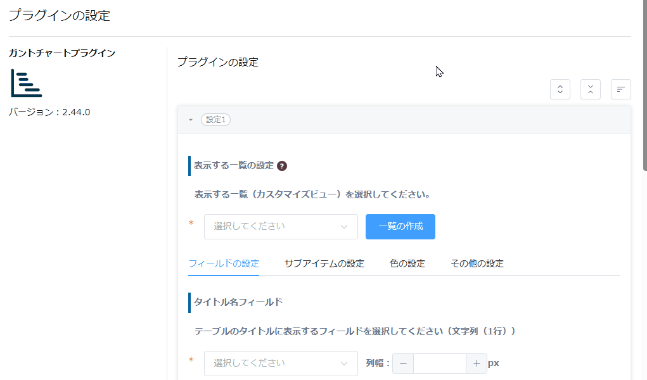The image size is (647, 380).
Task: Click the Gantt chart plugin logo
Action: (27, 83)
